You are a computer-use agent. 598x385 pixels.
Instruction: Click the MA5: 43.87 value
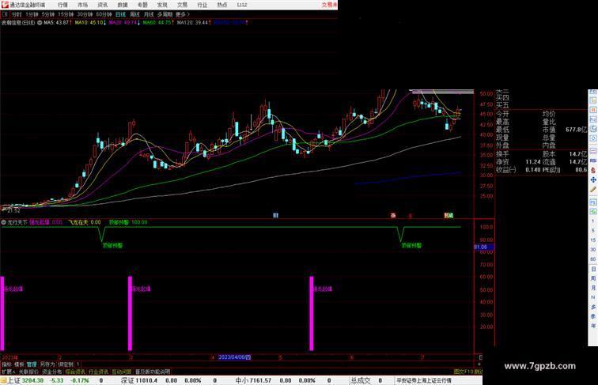point(56,23)
